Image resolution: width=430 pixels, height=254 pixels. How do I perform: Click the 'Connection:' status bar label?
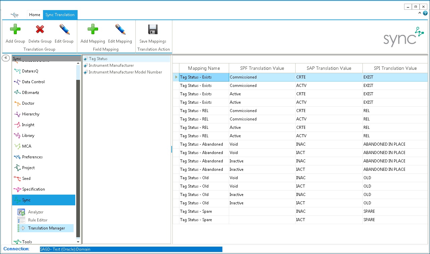[x=16, y=249]
